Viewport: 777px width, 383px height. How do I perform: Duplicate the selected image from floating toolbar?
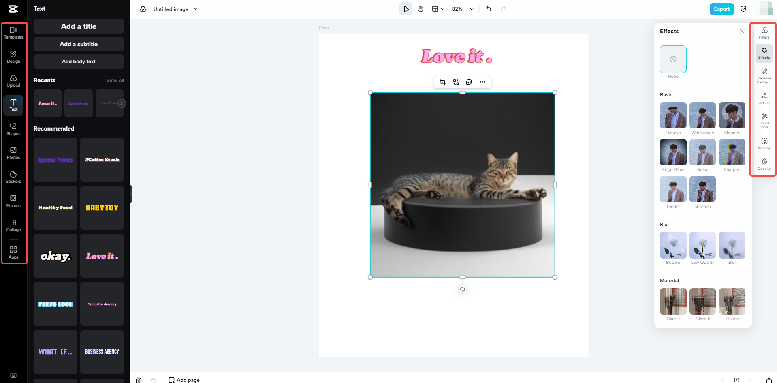click(469, 82)
